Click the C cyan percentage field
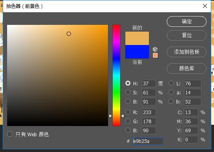The width and height of the screenshot is (214, 152). coord(191,113)
